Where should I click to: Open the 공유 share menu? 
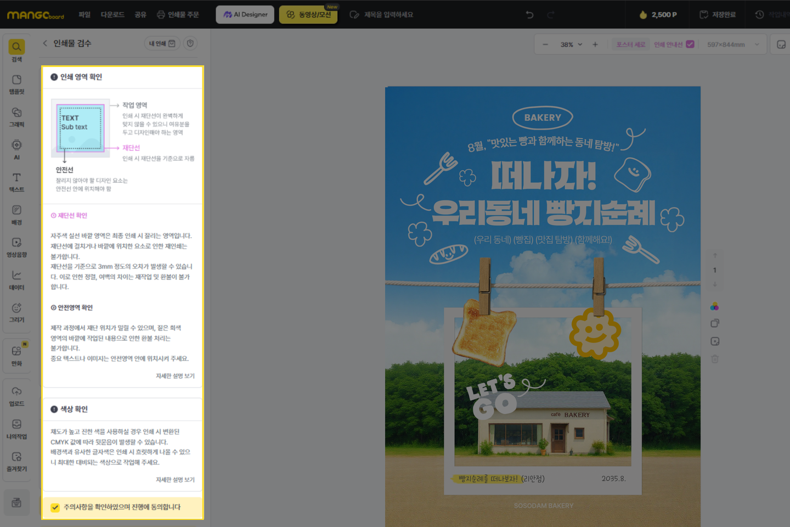pos(140,14)
